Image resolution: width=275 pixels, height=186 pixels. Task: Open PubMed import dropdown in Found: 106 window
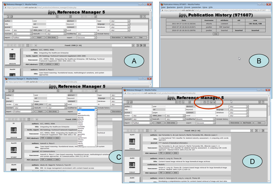tap(142, 123)
